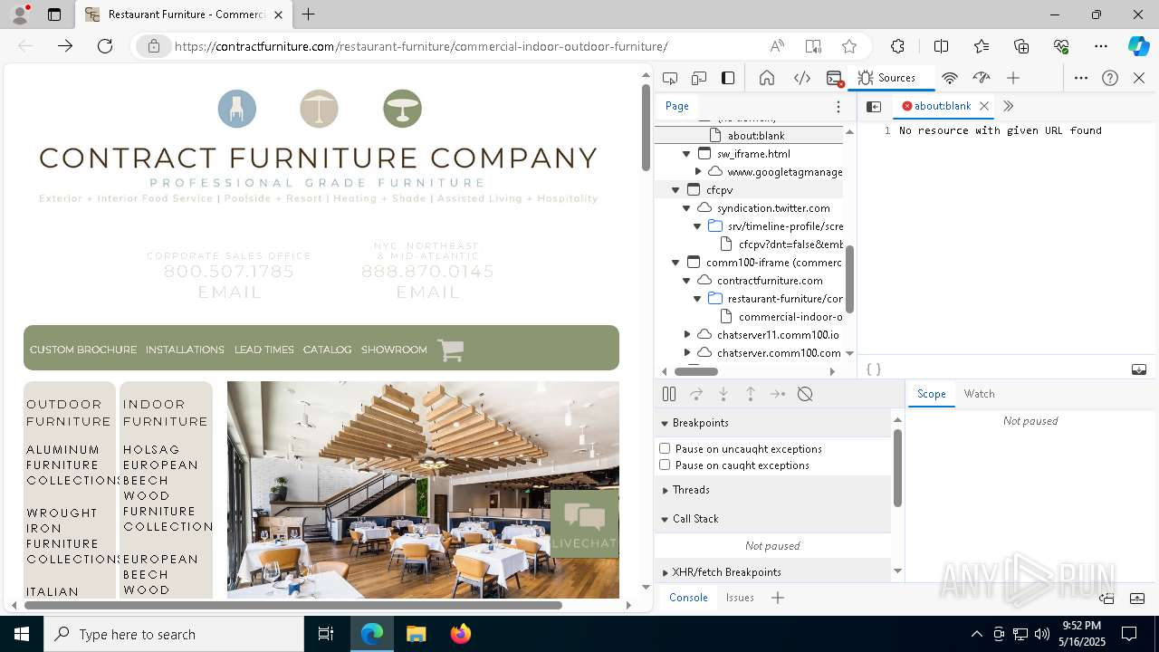Click the table circle logo icon
Image resolution: width=1159 pixels, height=652 pixels.
pyautogui.click(x=402, y=109)
